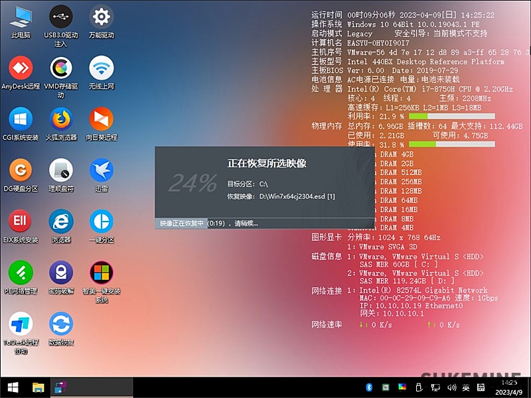Click the running restore app taskbar button
The image size is (531, 398).
(x=60, y=387)
